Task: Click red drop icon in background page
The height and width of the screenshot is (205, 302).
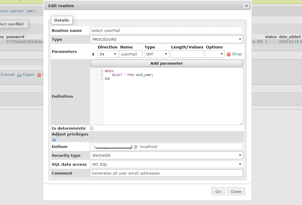Action: click(x=39, y=75)
